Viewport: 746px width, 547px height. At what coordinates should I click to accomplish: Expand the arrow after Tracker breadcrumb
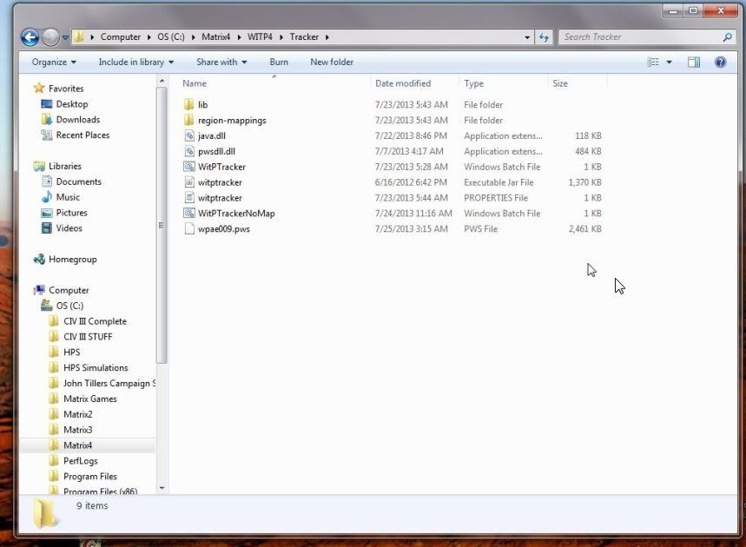click(327, 37)
